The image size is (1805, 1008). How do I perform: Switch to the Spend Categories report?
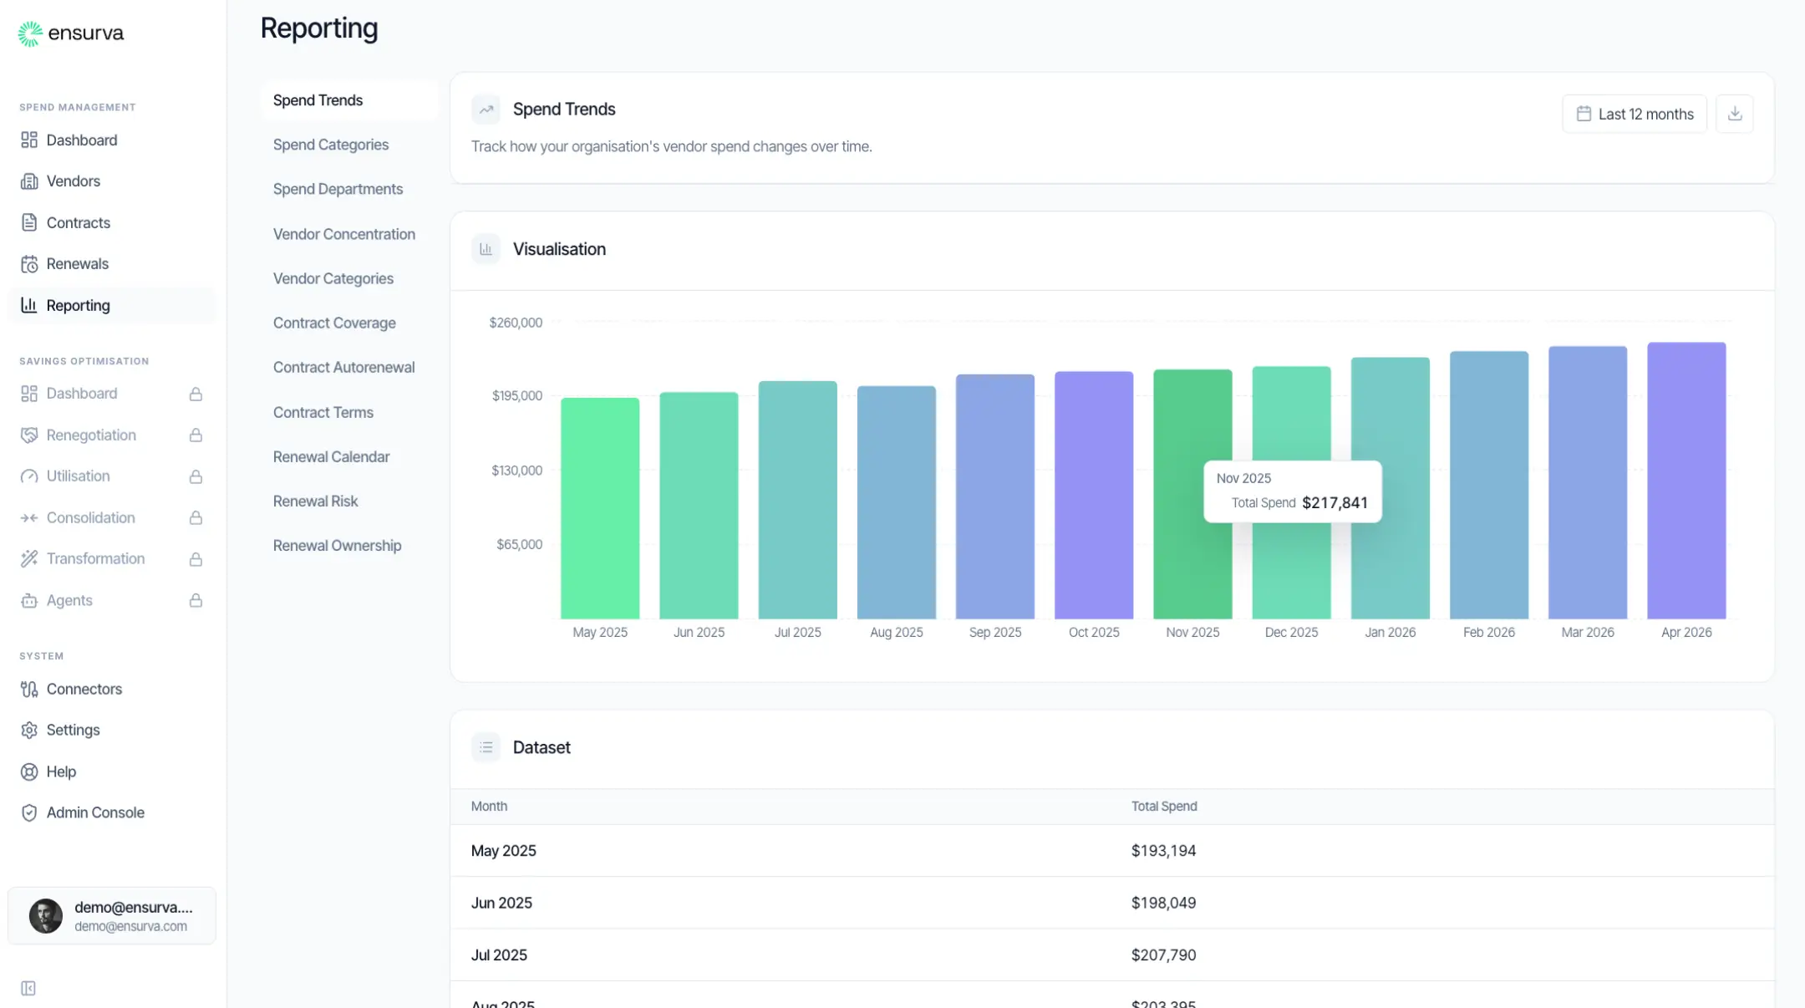(x=331, y=145)
